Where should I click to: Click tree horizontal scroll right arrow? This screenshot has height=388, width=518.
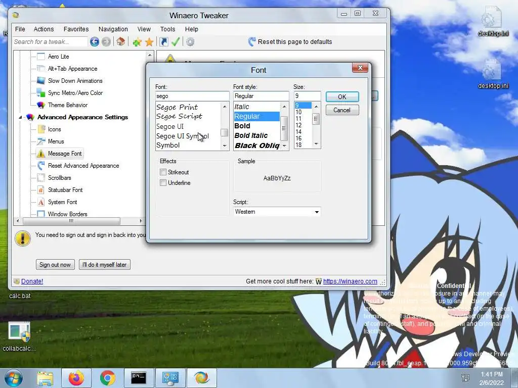click(x=141, y=221)
